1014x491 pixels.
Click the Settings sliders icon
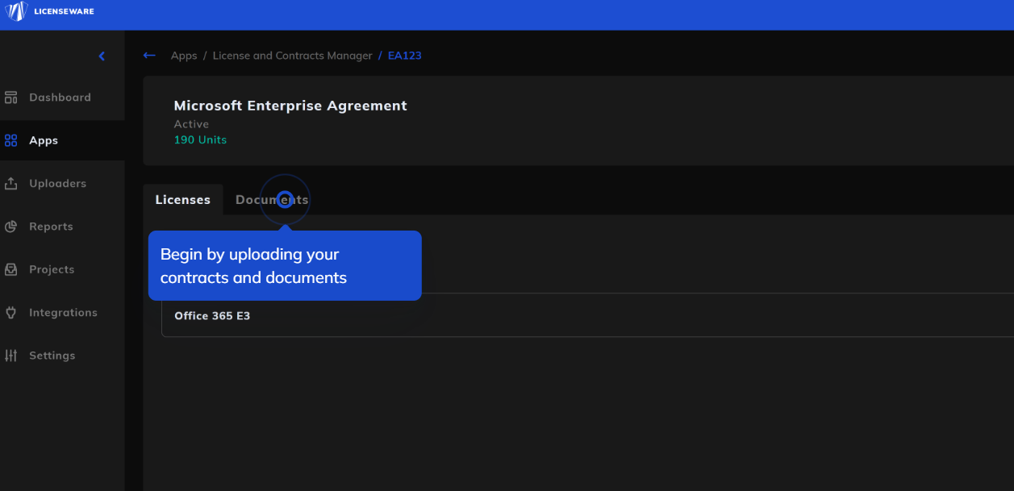click(x=10, y=356)
